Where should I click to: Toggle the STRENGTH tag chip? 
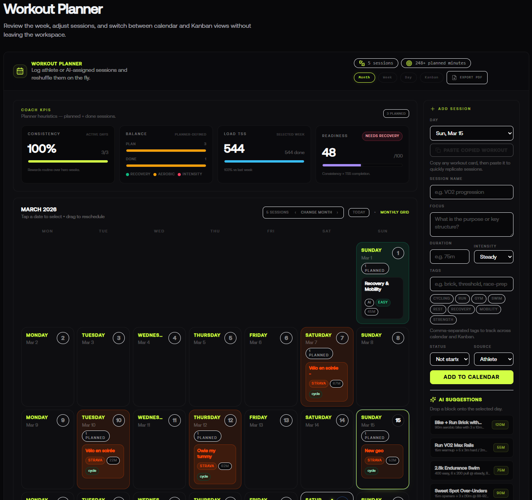coord(443,320)
